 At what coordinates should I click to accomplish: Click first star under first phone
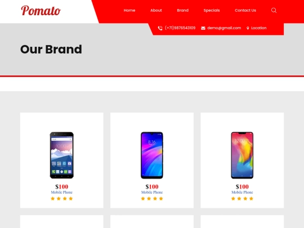52,198
